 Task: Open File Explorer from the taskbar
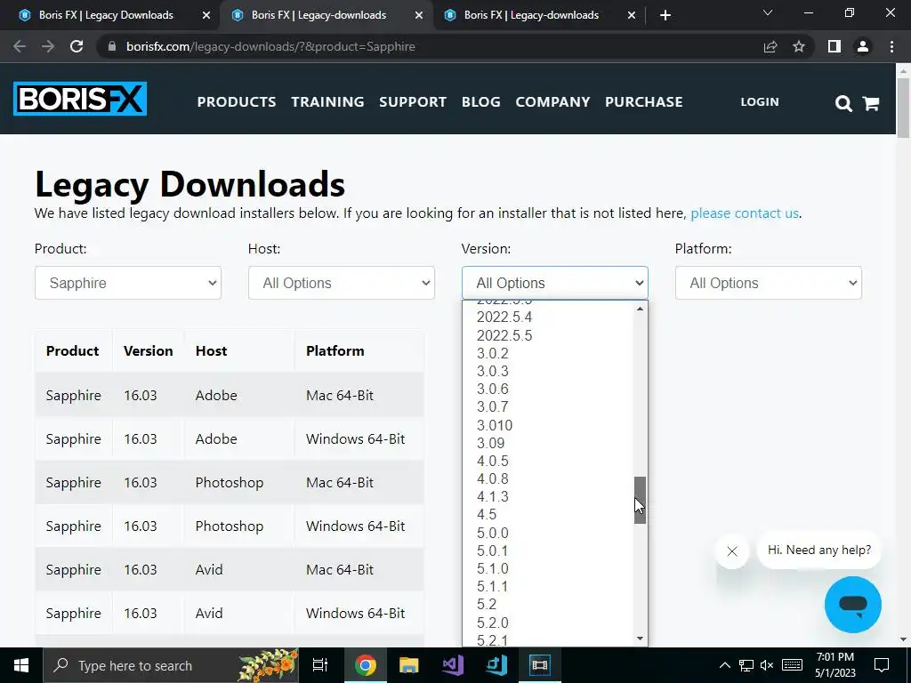click(x=409, y=665)
